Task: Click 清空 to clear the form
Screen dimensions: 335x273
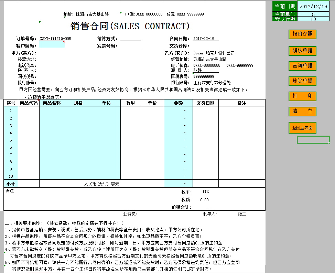Action: coord(302,112)
